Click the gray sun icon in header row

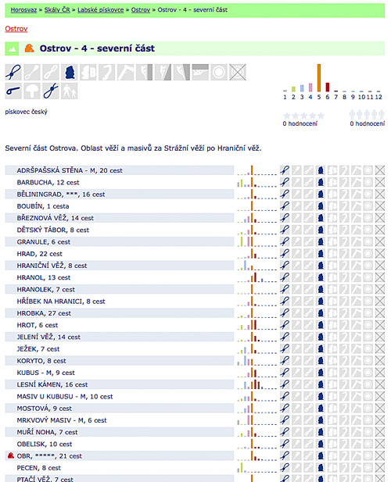pyautogui.click(x=219, y=72)
